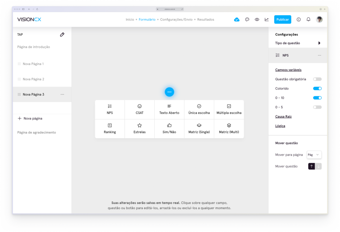Expand the Tipo de questão arrow
The image size is (340, 232).
(319, 43)
